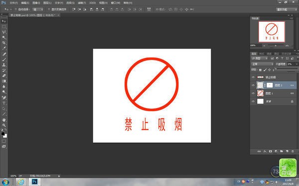Open the 滤镜 (Filter) menu

82,3
